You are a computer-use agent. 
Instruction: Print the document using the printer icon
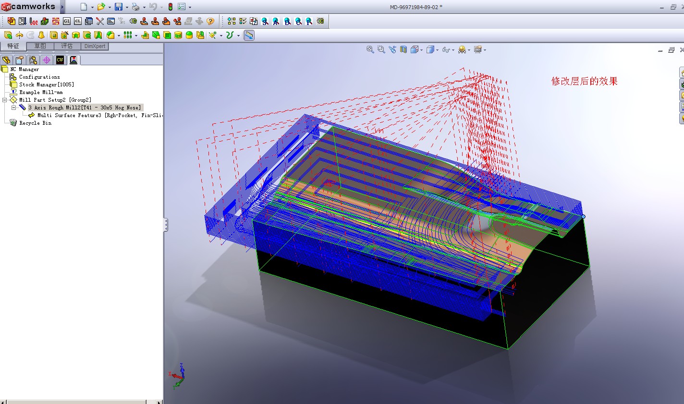pos(135,7)
